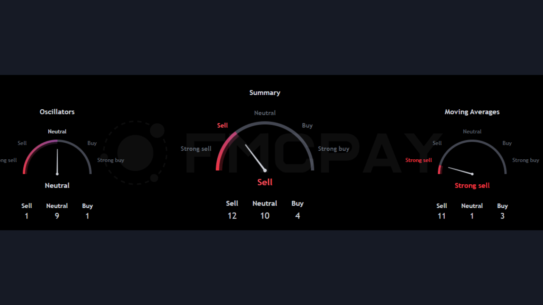Click the red 'Sell' result under Summary gauge
Screen dimensions: 543x305
pos(265,182)
